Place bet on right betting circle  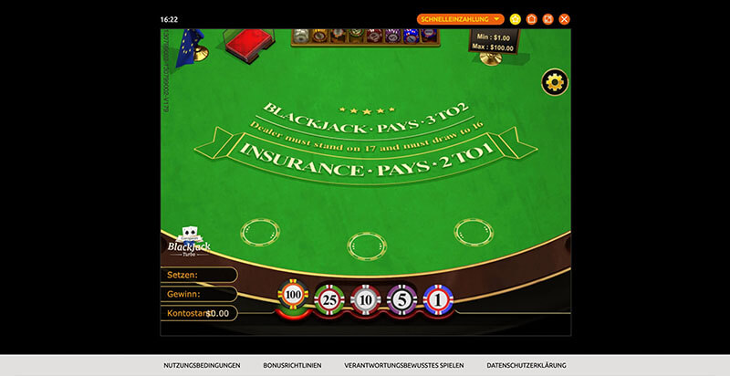(473, 231)
